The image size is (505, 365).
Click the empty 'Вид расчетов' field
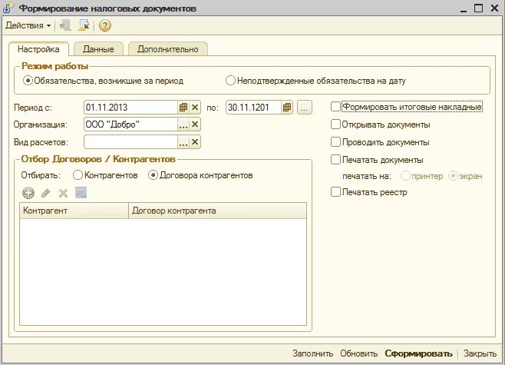click(x=131, y=142)
